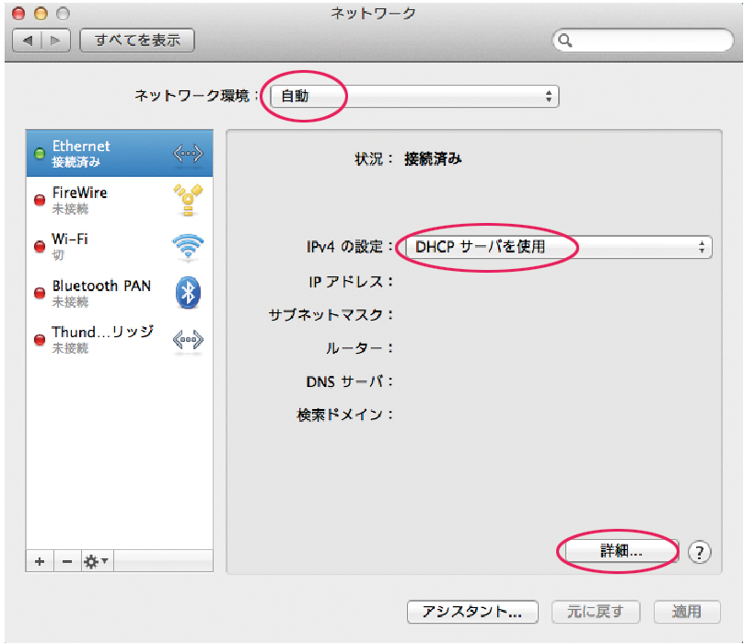Select the Bluetooth PAN service row
The height and width of the screenshot is (644, 744).
point(120,293)
